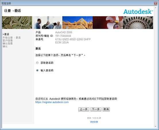Image resolution: width=159 pixels, height=130 pixels.
Task: Click request code line K13U Q9ZD 49SD
Action: (73, 39)
